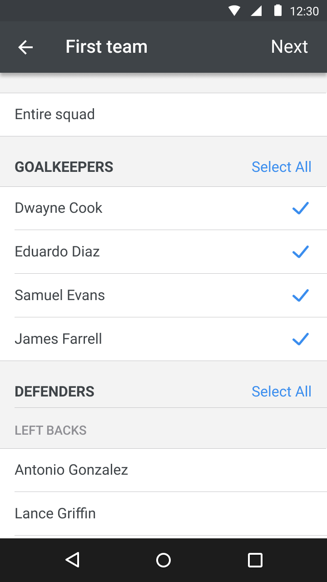Select Lance Griffin player row
Image resolution: width=327 pixels, height=582 pixels.
coord(163,514)
